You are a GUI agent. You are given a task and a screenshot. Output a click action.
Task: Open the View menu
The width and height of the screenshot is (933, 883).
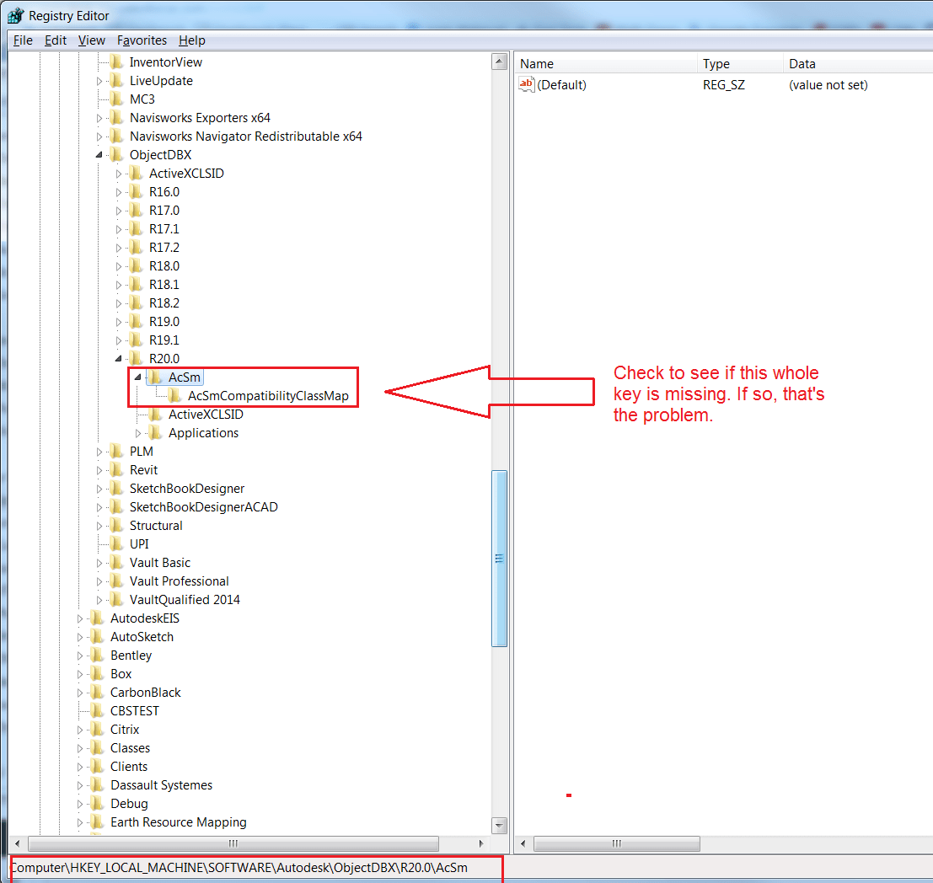(x=91, y=40)
